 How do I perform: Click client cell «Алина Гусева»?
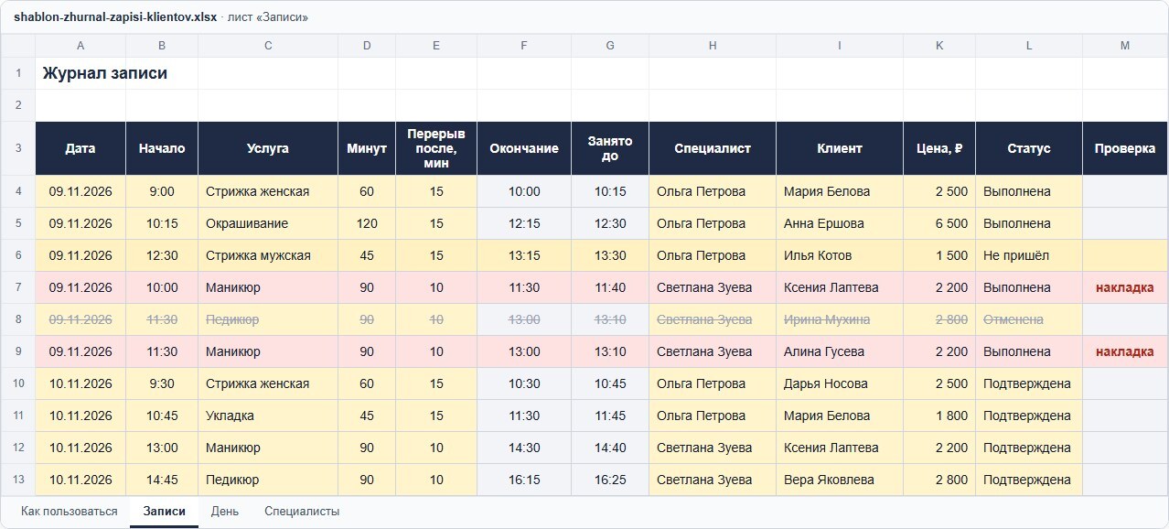[840, 351]
